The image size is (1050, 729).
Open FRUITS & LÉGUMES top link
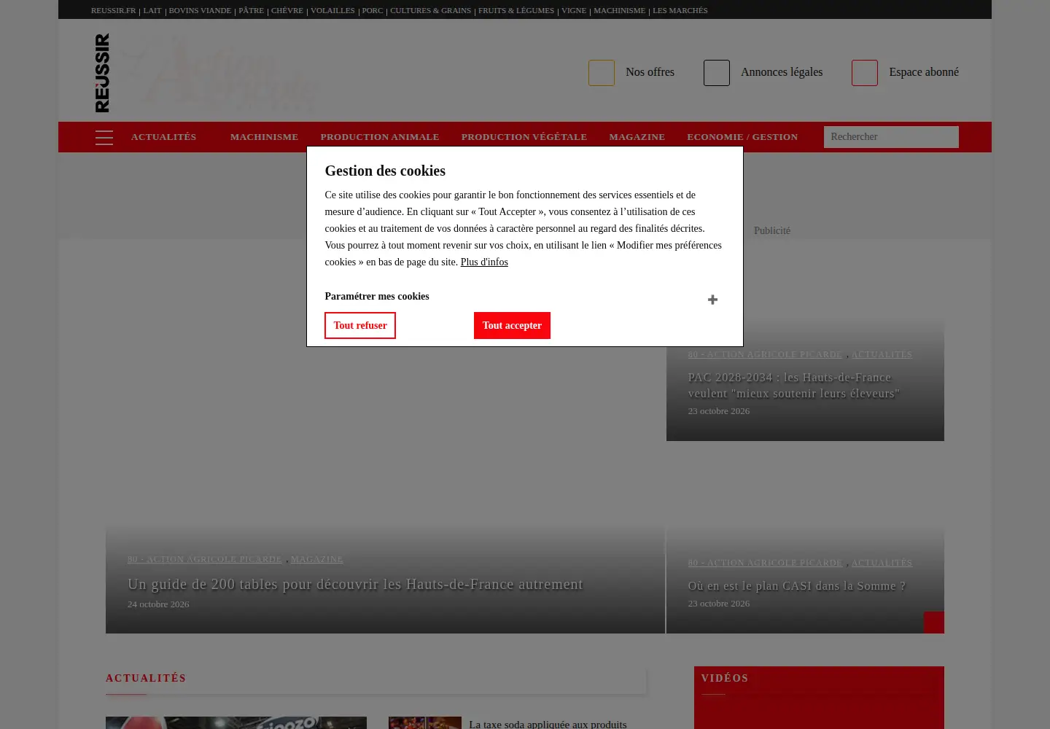pyautogui.click(x=516, y=10)
